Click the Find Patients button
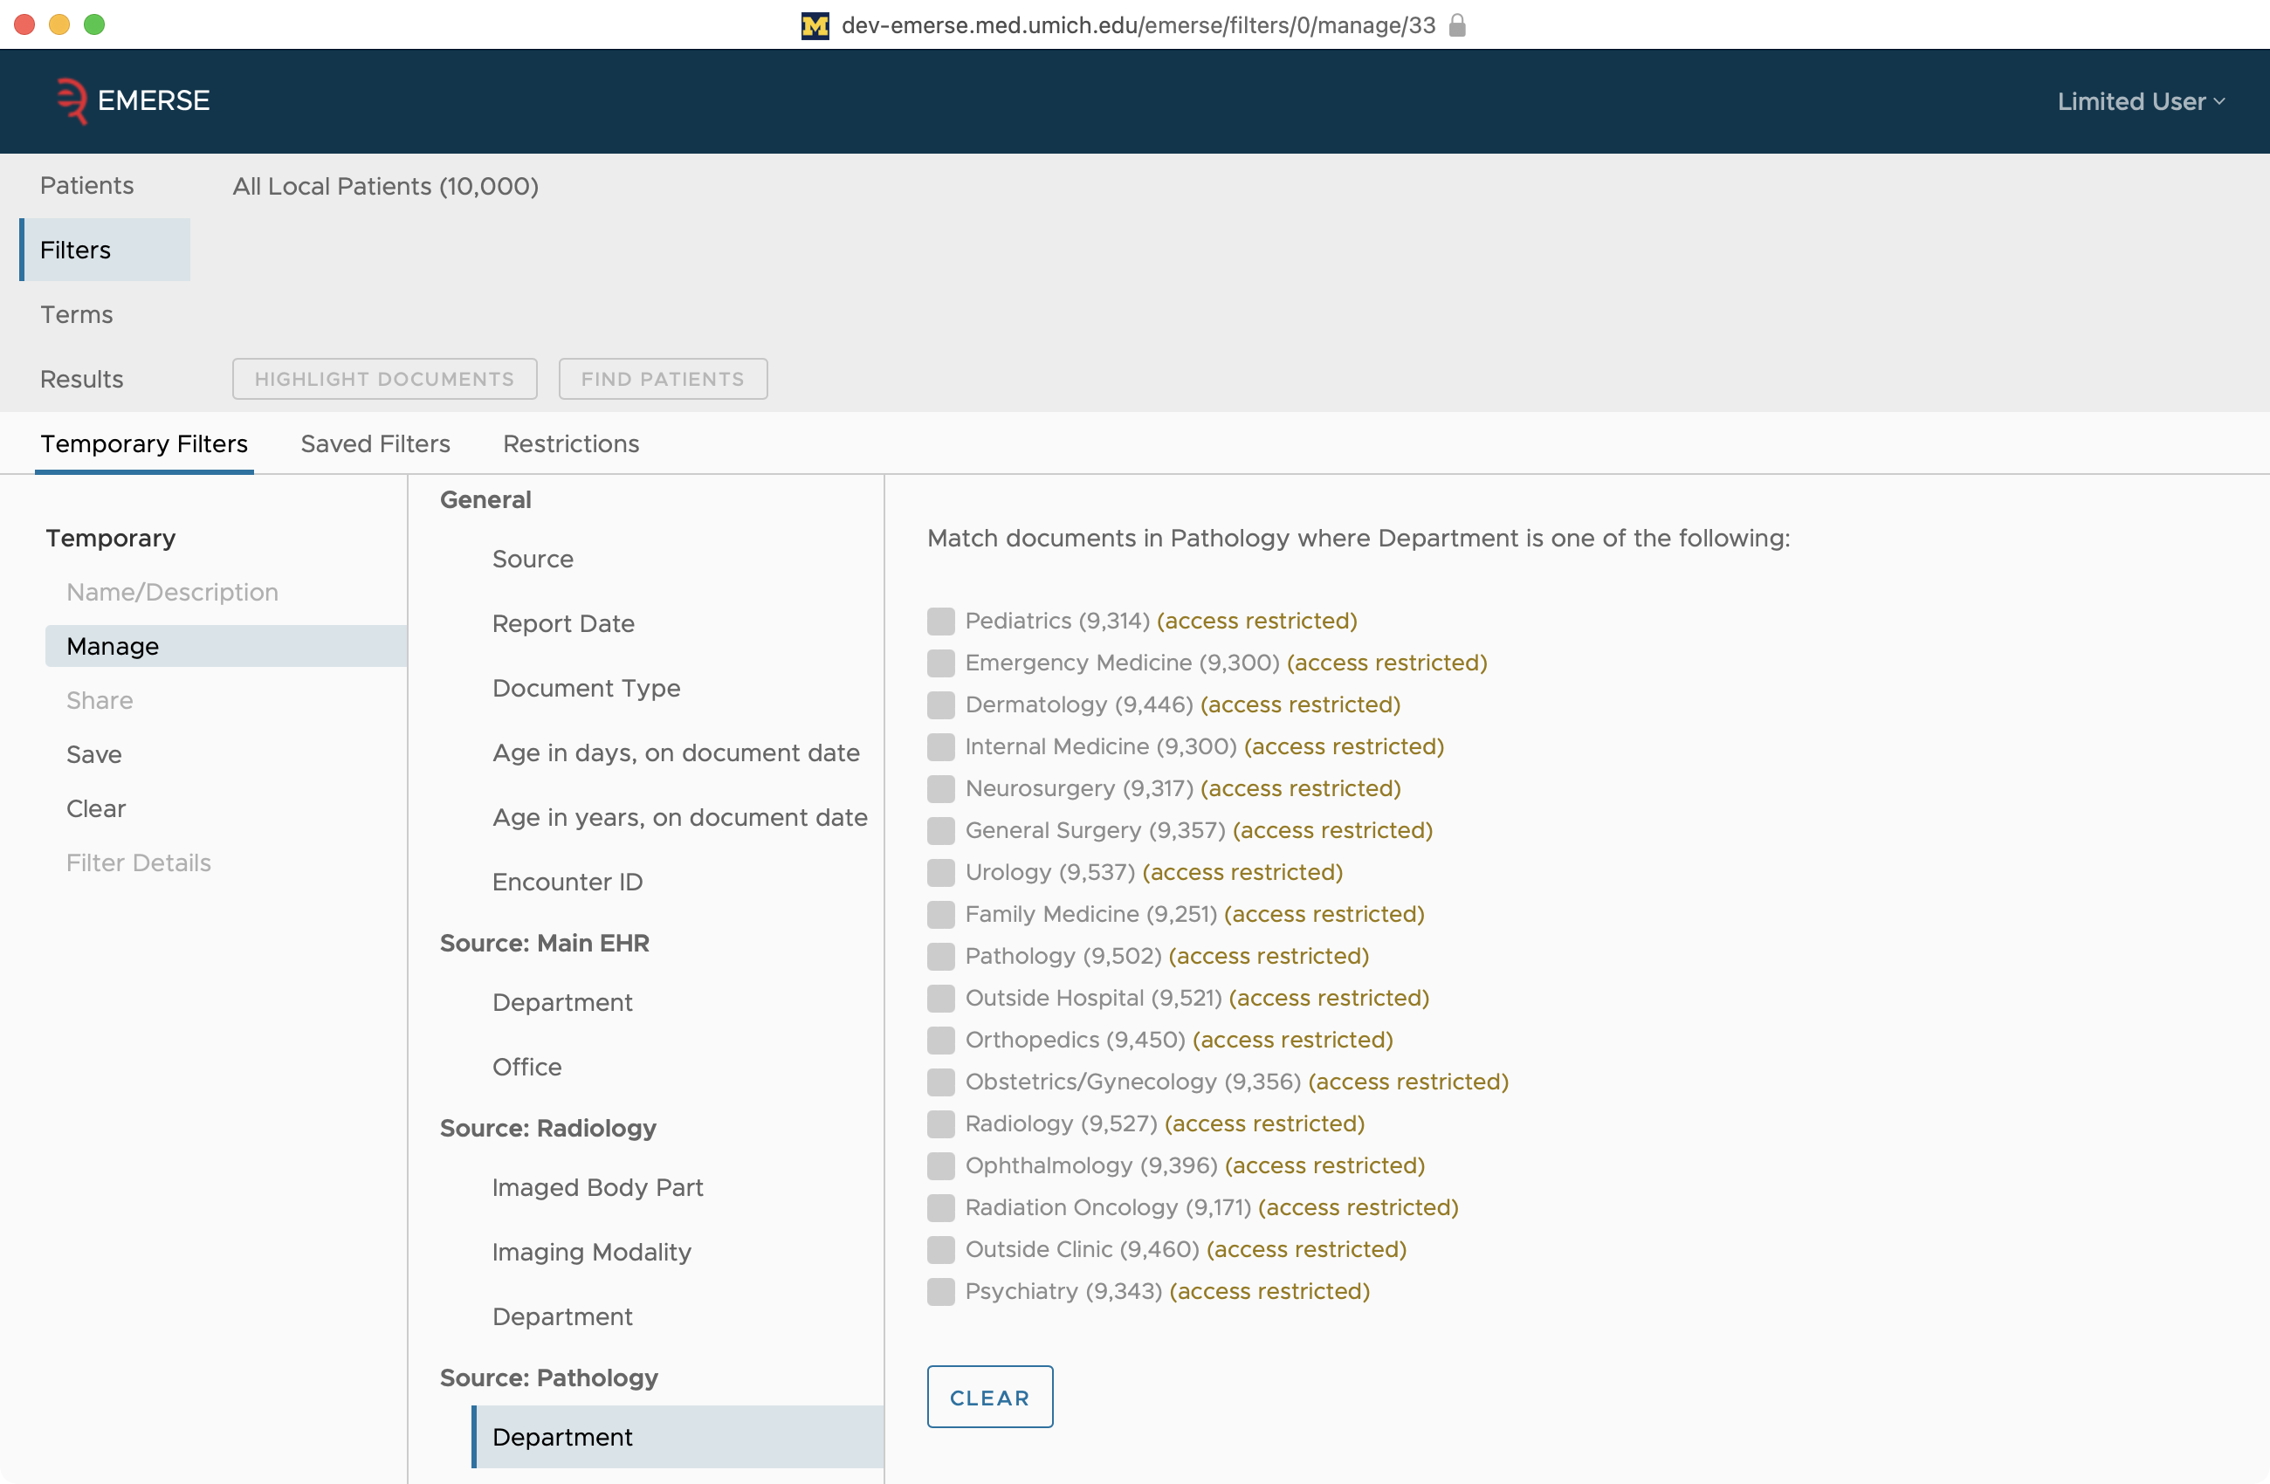 click(x=663, y=380)
